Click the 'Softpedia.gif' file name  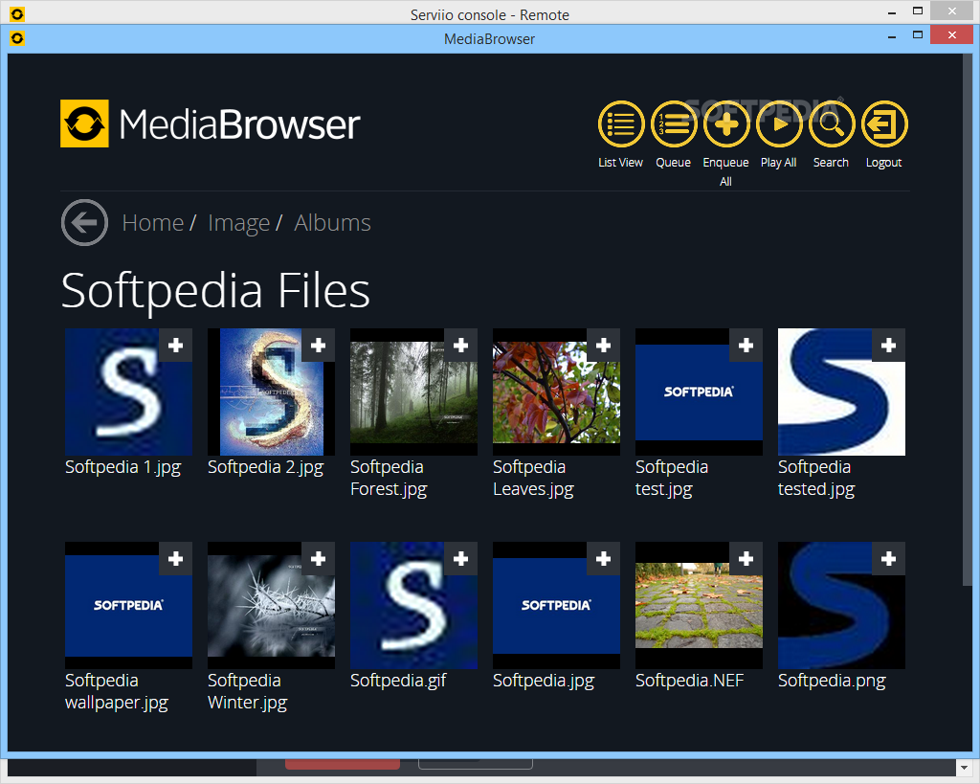[x=398, y=681]
